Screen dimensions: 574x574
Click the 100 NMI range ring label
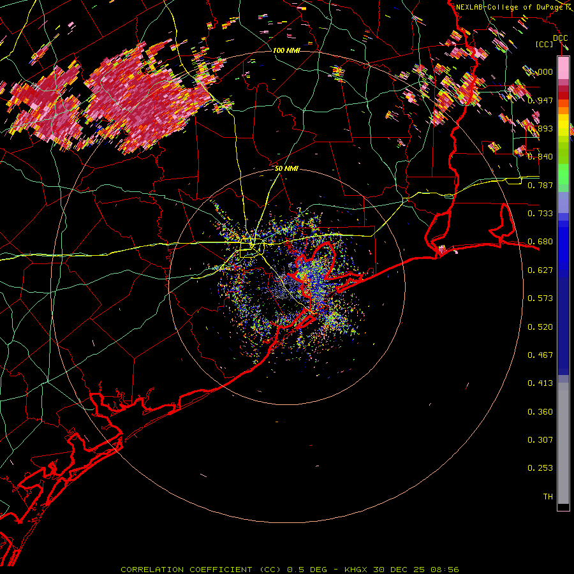point(286,50)
